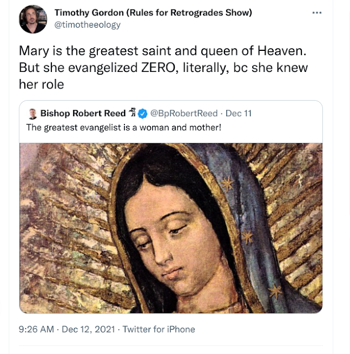Click the Dec 11 quoted tweet date
Screen dimensions: 350x354
pos(239,113)
